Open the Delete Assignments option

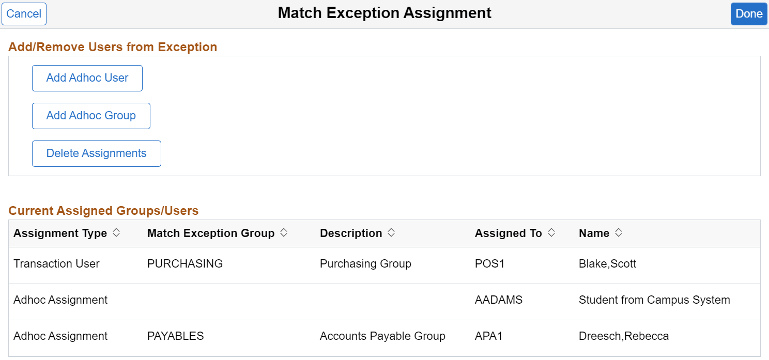[x=96, y=153]
